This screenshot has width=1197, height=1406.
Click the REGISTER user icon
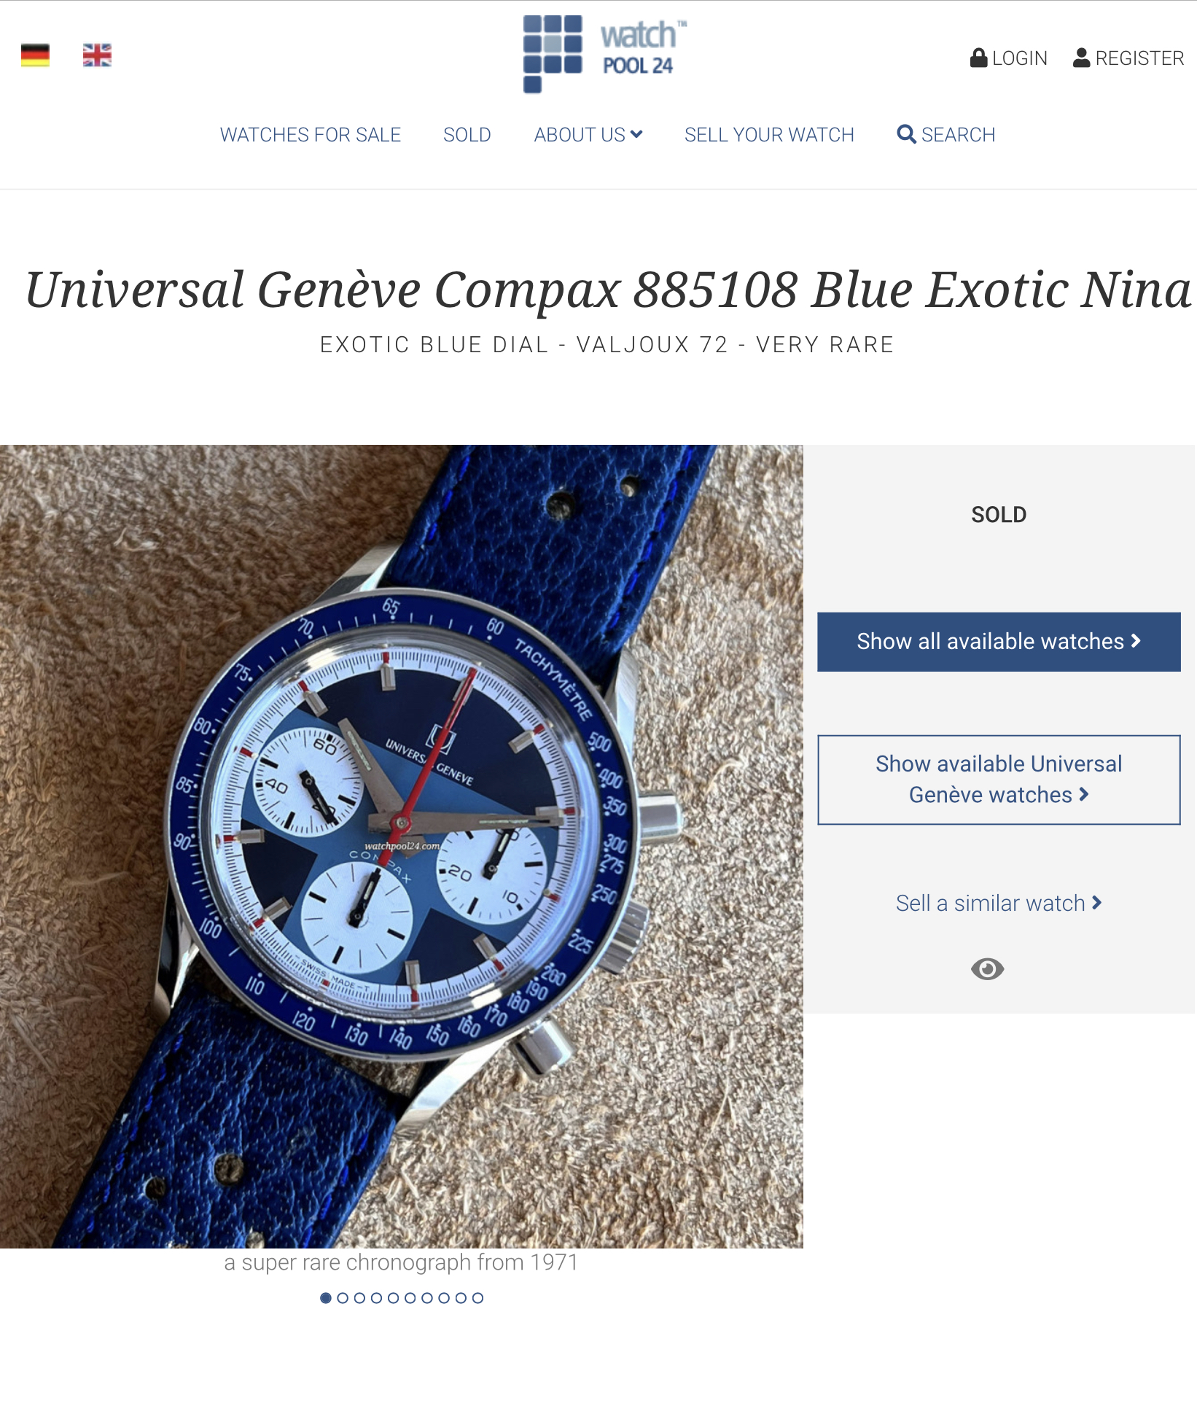1082,58
